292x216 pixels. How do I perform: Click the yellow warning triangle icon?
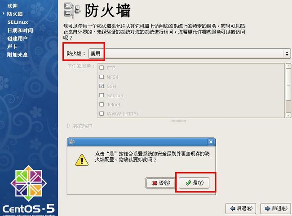coord(82,160)
